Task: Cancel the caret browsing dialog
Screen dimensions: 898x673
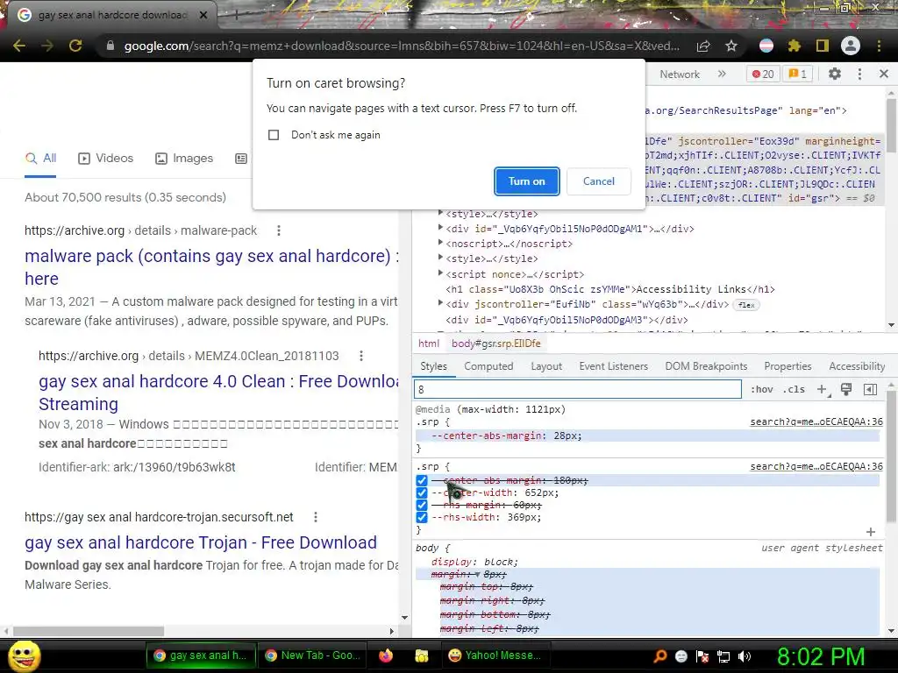Action: (598, 181)
